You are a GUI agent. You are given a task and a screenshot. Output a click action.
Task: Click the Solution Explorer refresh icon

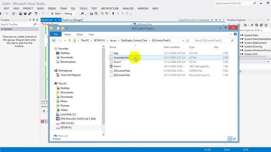pyautogui.click(x=257, y=25)
